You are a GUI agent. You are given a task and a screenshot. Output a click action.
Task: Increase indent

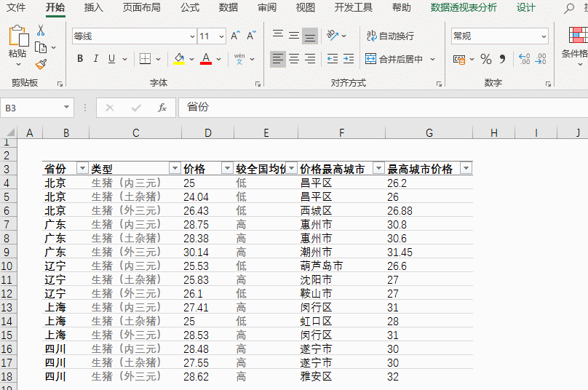tap(349, 59)
